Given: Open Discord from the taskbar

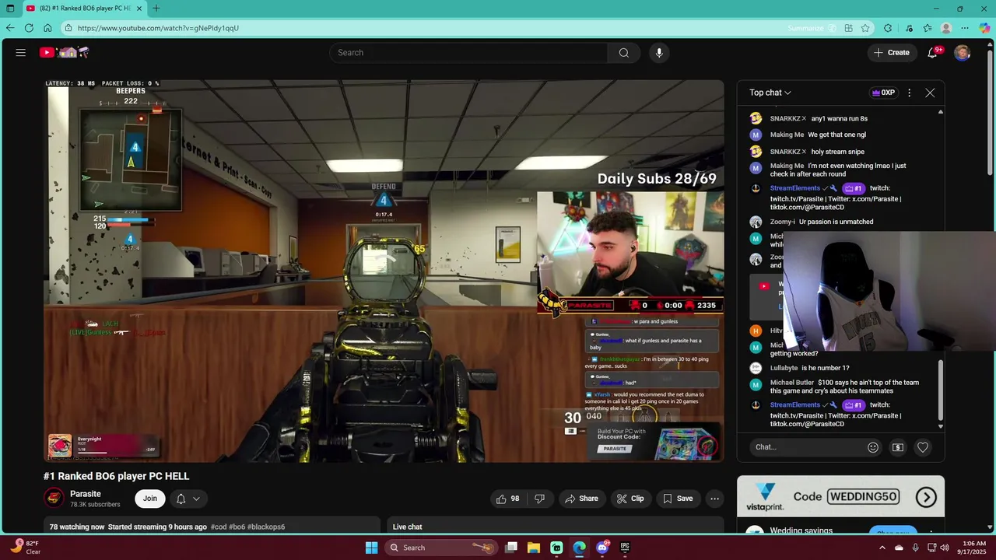Looking at the screenshot, I should 602,548.
